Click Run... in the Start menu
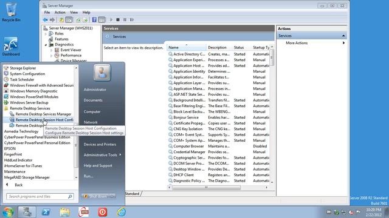The image size is (389, 218). coord(88,176)
